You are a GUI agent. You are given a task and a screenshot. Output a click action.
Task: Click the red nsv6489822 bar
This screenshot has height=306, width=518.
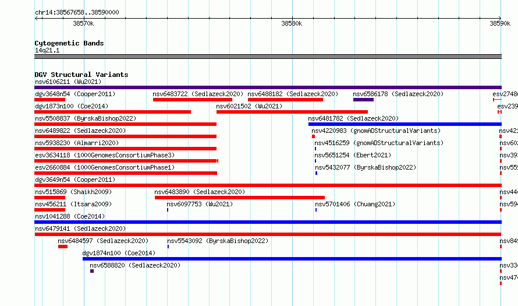[126, 136]
